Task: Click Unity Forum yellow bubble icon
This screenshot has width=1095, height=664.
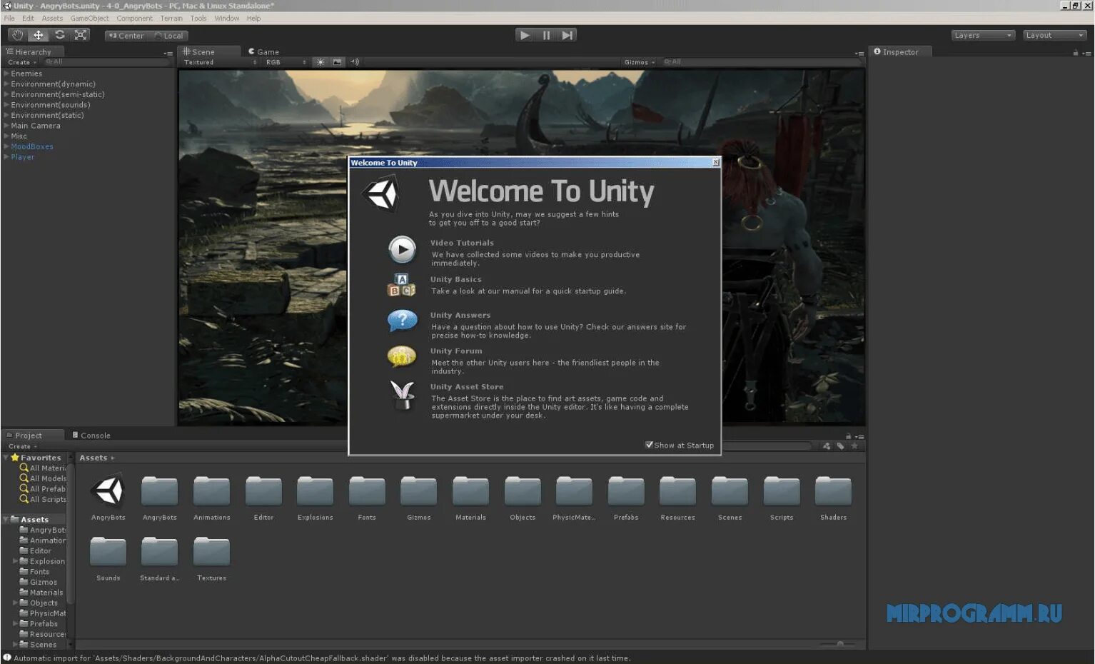Action: (x=402, y=356)
